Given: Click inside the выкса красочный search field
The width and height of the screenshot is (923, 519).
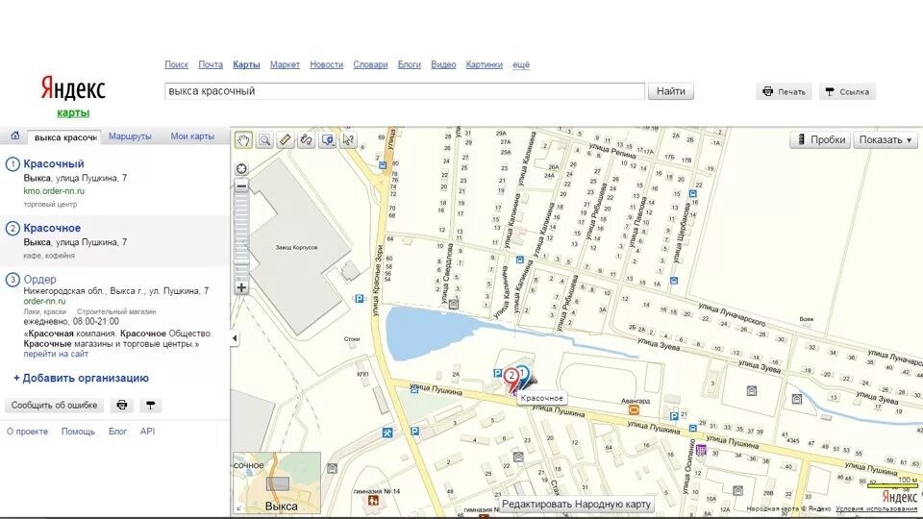Looking at the screenshot, I should (x=405, y=91).
